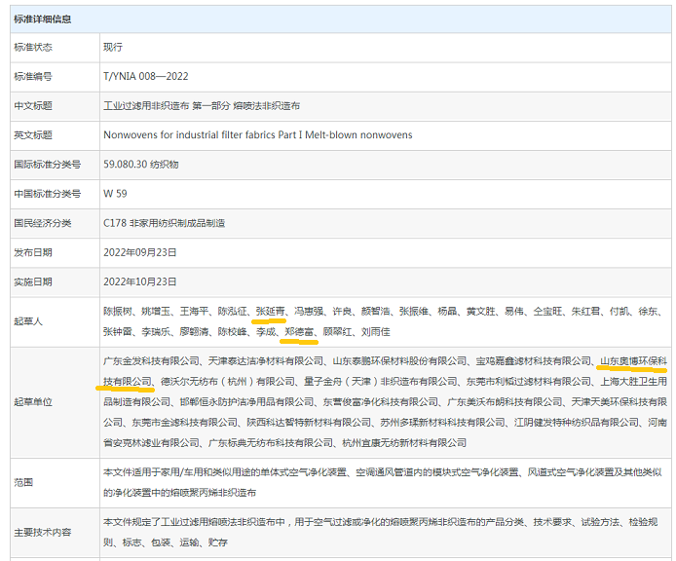This screenshot has width=676, height=561.
Task: Click the 国际标准分类号 row label
Action: coord(47,165)
